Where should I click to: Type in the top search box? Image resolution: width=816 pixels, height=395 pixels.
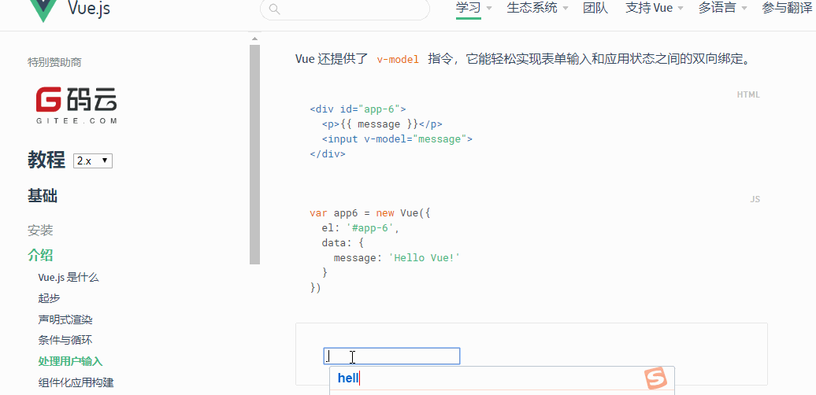(351, 9)
